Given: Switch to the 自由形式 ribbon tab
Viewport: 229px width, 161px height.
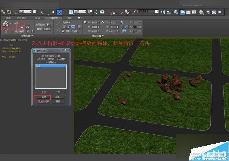Looking at the screenshot, I should coord(21,18).
